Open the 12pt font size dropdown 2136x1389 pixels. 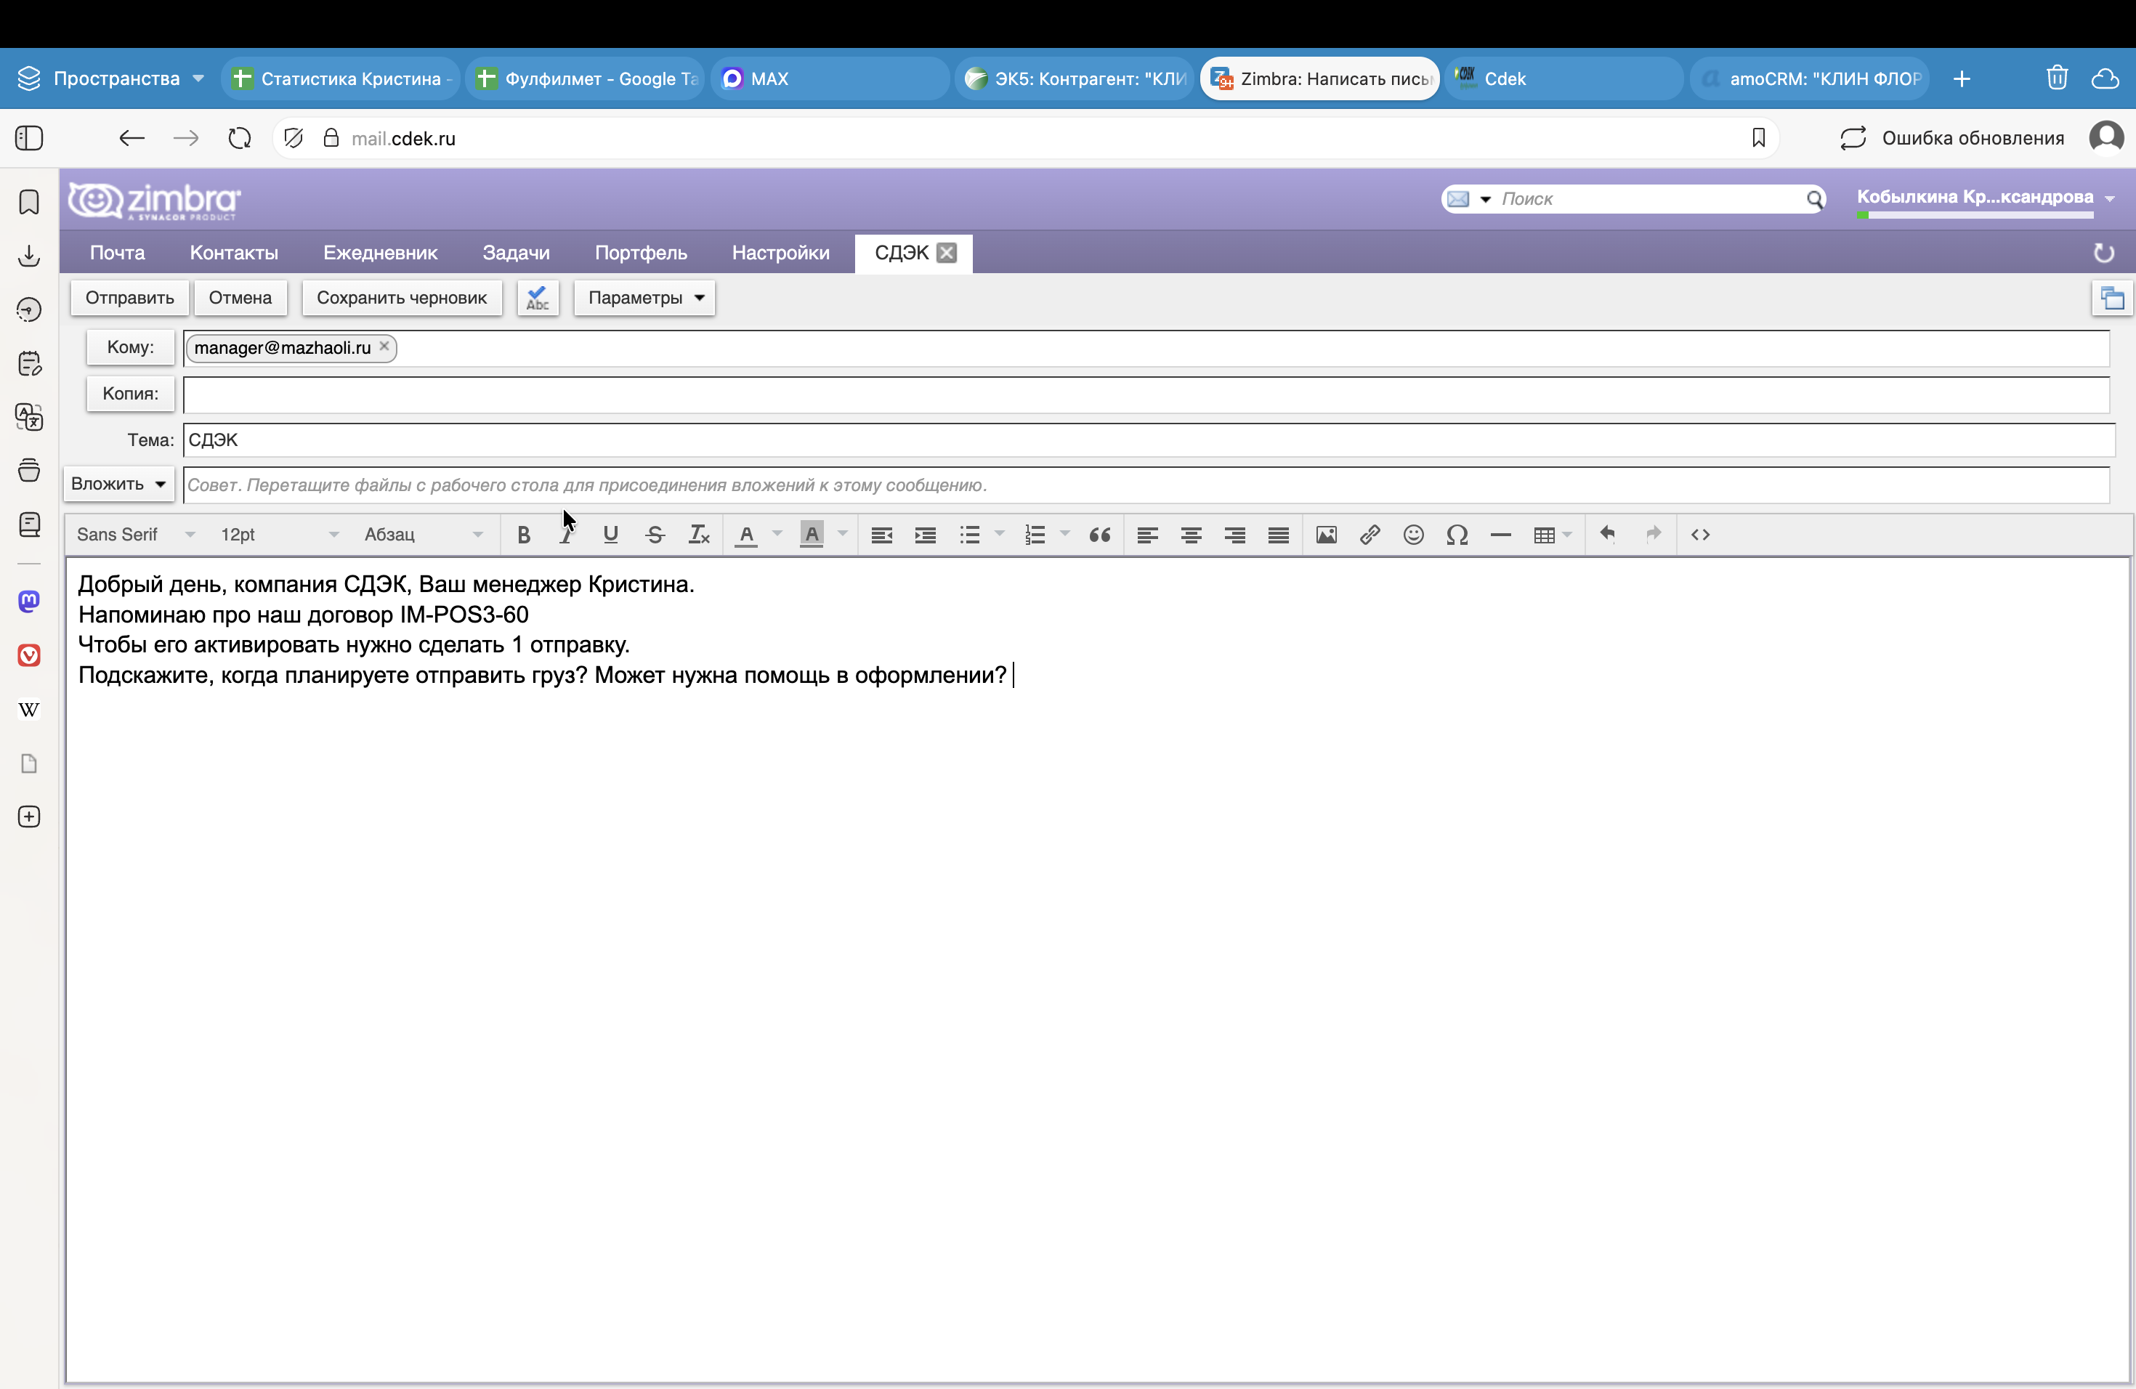coord(279,535)
